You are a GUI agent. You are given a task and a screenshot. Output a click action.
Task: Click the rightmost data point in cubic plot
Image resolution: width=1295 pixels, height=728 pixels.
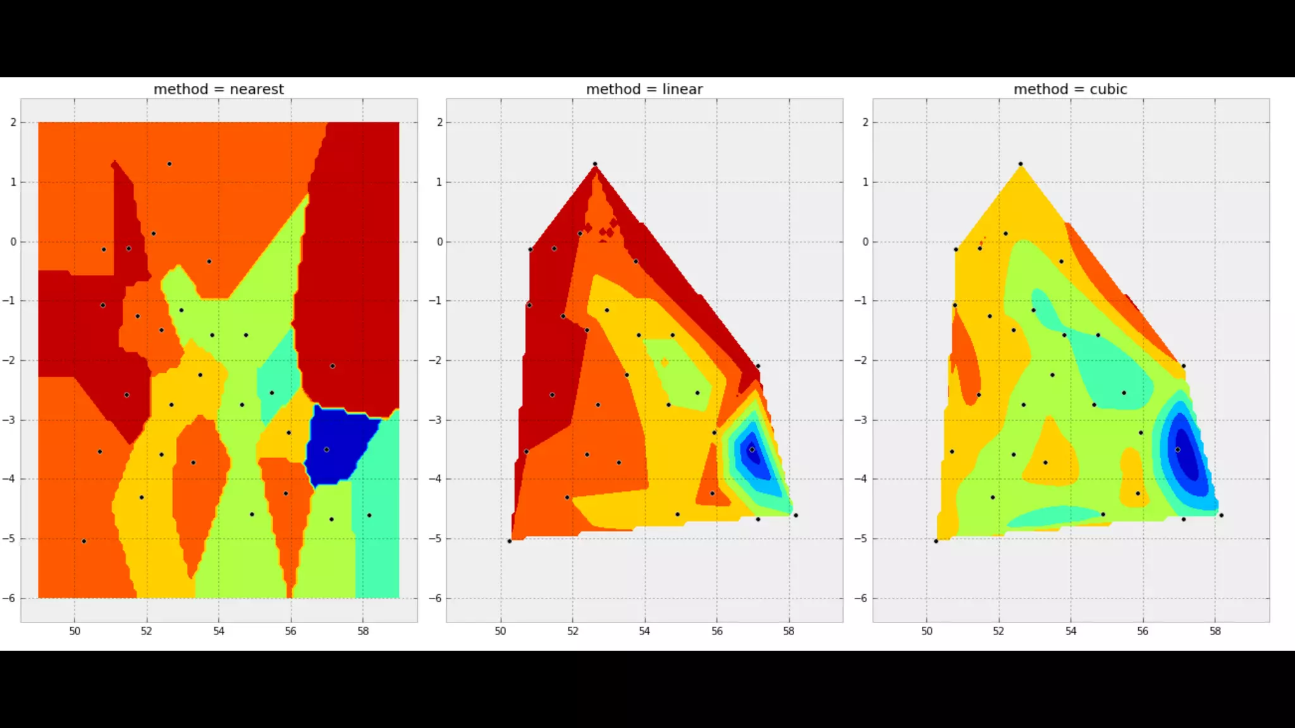tap(1221, 515)
